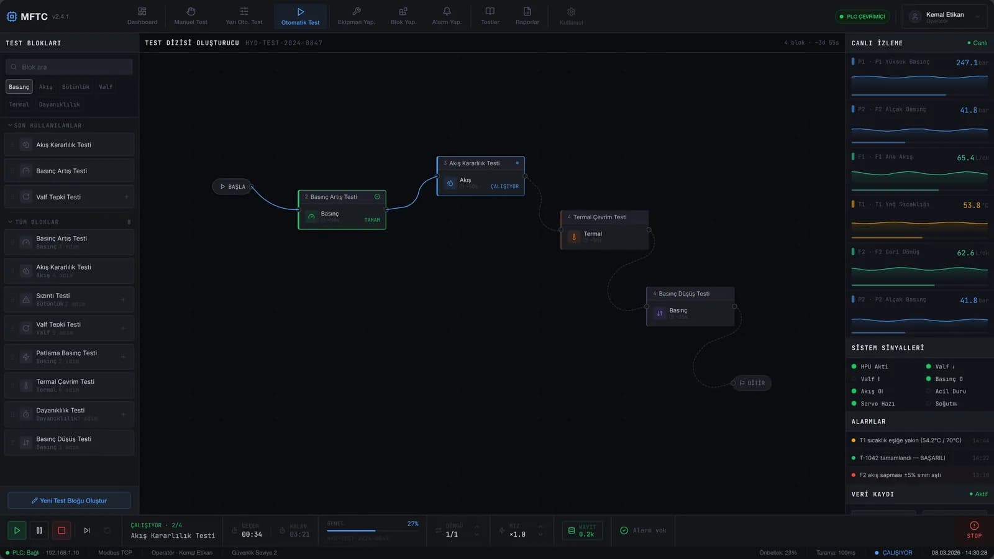Toggle the Termal filter chip
Image resolution: width=994 pixels, height=559 pixels.
pyautogui.click(x=19, y=104)
